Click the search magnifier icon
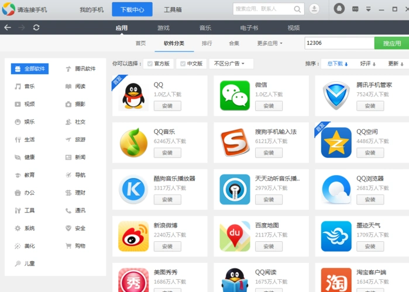Screen dimensions: 409x292 tap(297, 9)
